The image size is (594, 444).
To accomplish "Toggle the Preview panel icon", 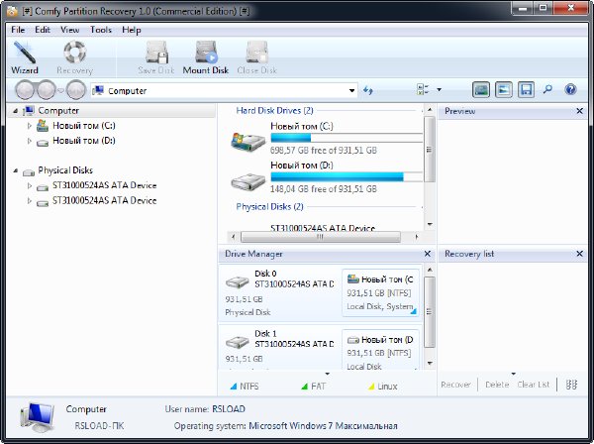I will point(504,90).
